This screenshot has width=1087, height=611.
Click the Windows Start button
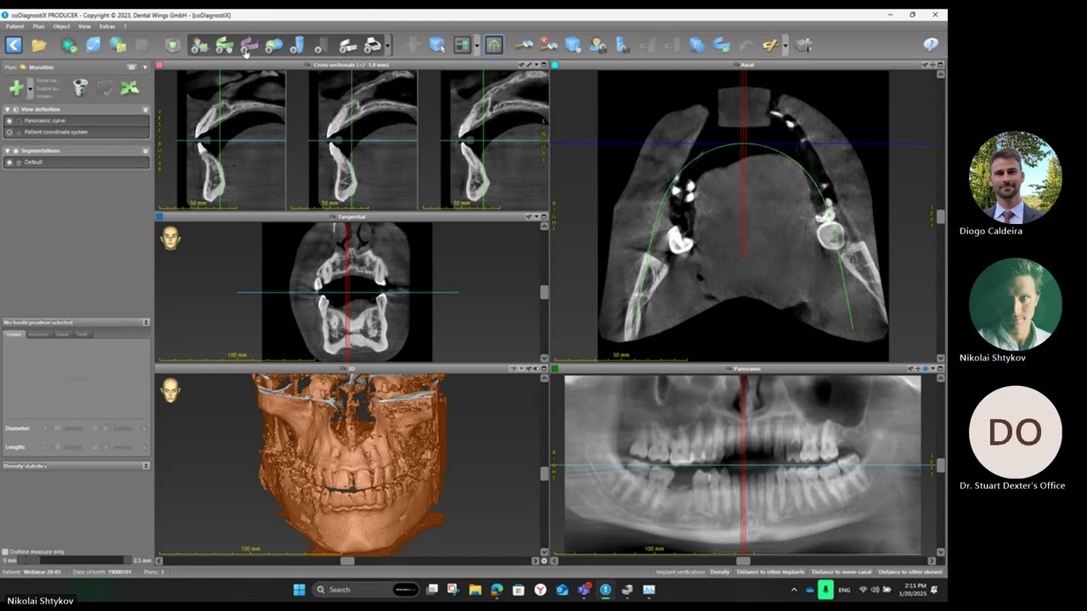coord(299,590)
